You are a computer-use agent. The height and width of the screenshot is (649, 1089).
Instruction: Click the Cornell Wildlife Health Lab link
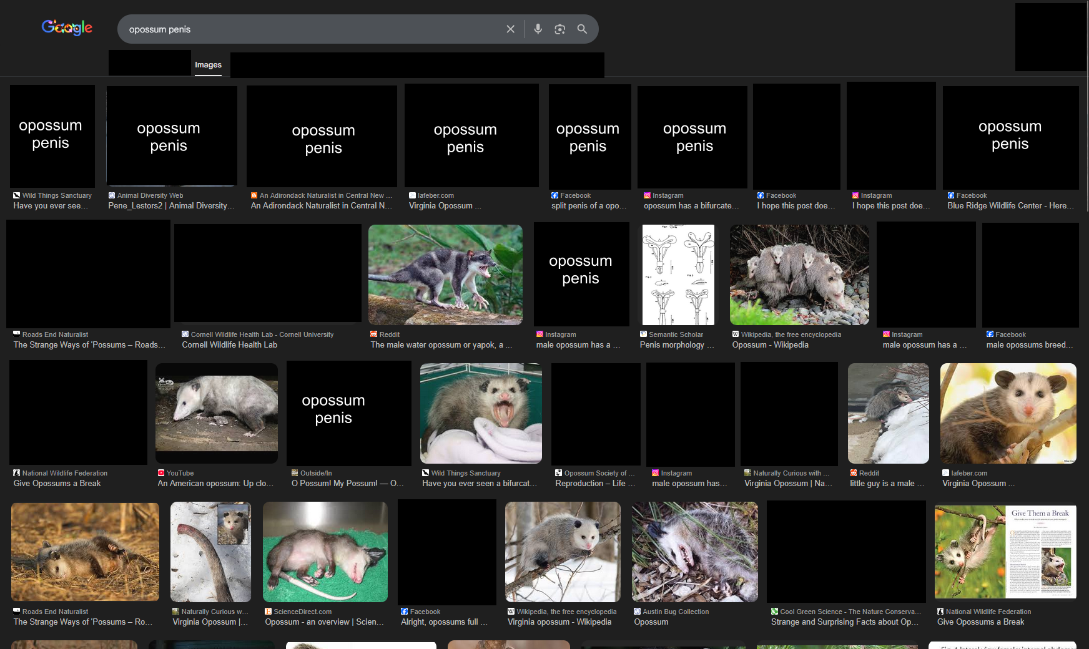pyautogui.click(x=229, y=345)
